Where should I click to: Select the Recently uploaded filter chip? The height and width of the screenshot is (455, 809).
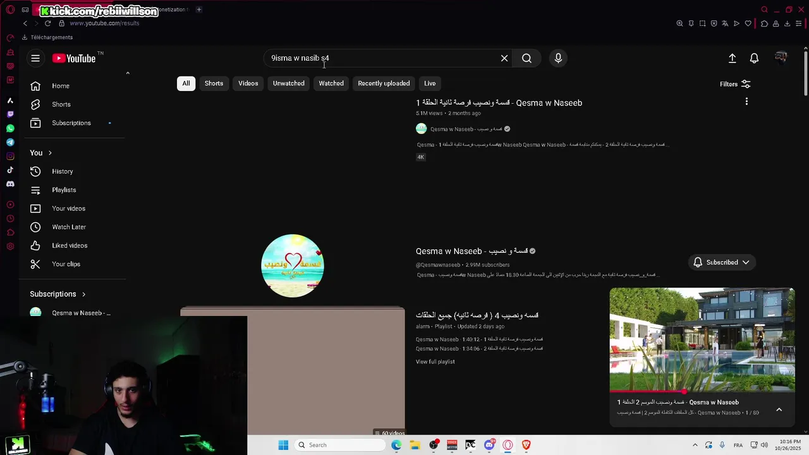click(384, 83)
